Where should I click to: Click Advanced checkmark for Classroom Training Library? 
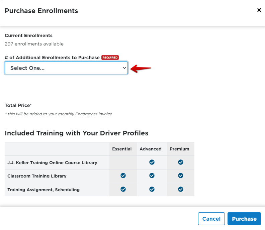[x=152, y=176]
